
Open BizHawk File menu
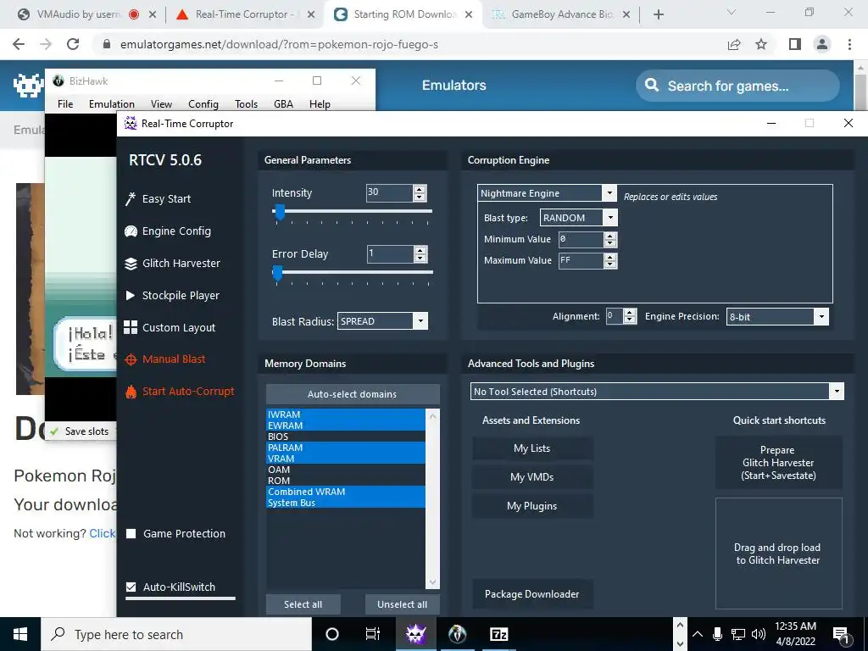(65, 104)
